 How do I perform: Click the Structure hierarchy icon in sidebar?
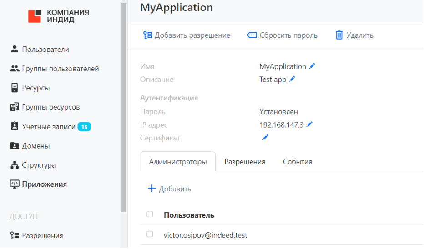(14, 165)
